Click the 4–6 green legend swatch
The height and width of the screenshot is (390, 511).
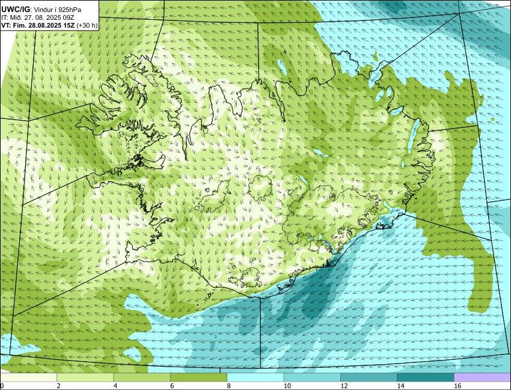(142, 377)
